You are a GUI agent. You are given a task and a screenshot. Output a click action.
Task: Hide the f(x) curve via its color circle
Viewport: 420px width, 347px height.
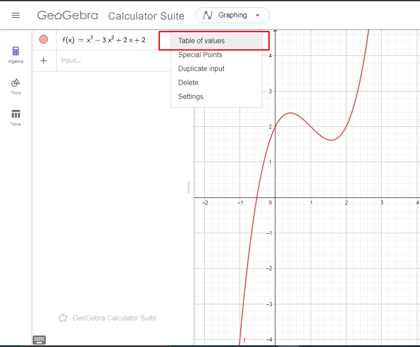tap(44, 39)
